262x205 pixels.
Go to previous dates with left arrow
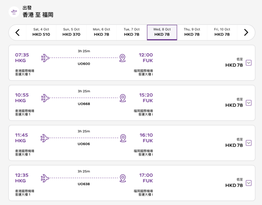click(17, 33)
